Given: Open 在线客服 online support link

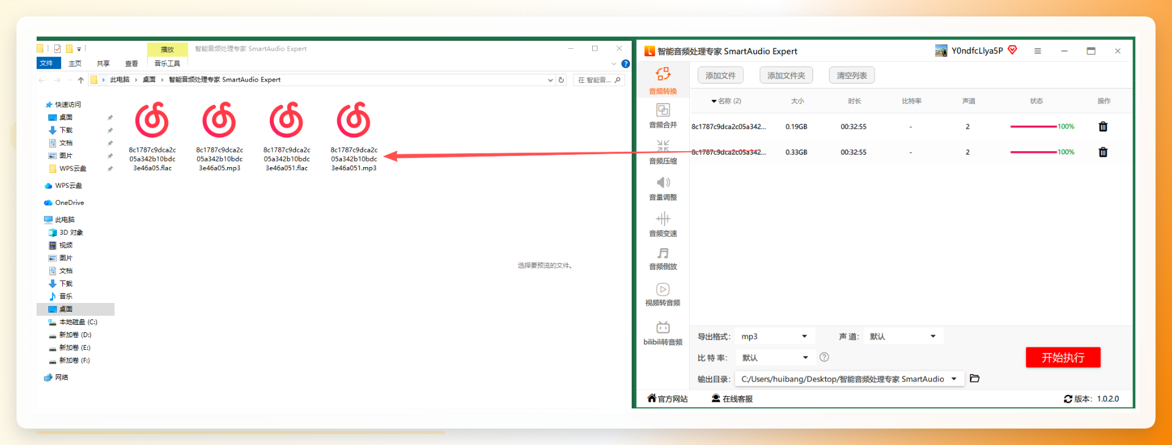Looking at the screenshot, I should pyautogui.click(x=732, y=399).
